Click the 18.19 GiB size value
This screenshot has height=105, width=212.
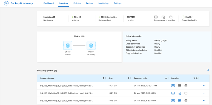pyautogui.click(x=113, y=100)
